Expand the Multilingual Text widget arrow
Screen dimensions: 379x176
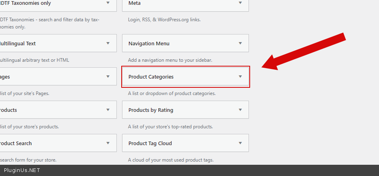point(108,43)
